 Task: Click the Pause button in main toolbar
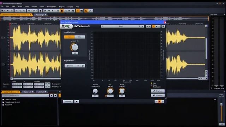[x=66, y=11]
